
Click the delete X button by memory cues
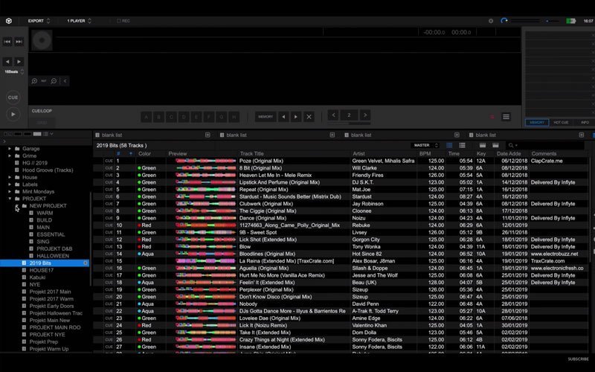click(x=309, y=116)
